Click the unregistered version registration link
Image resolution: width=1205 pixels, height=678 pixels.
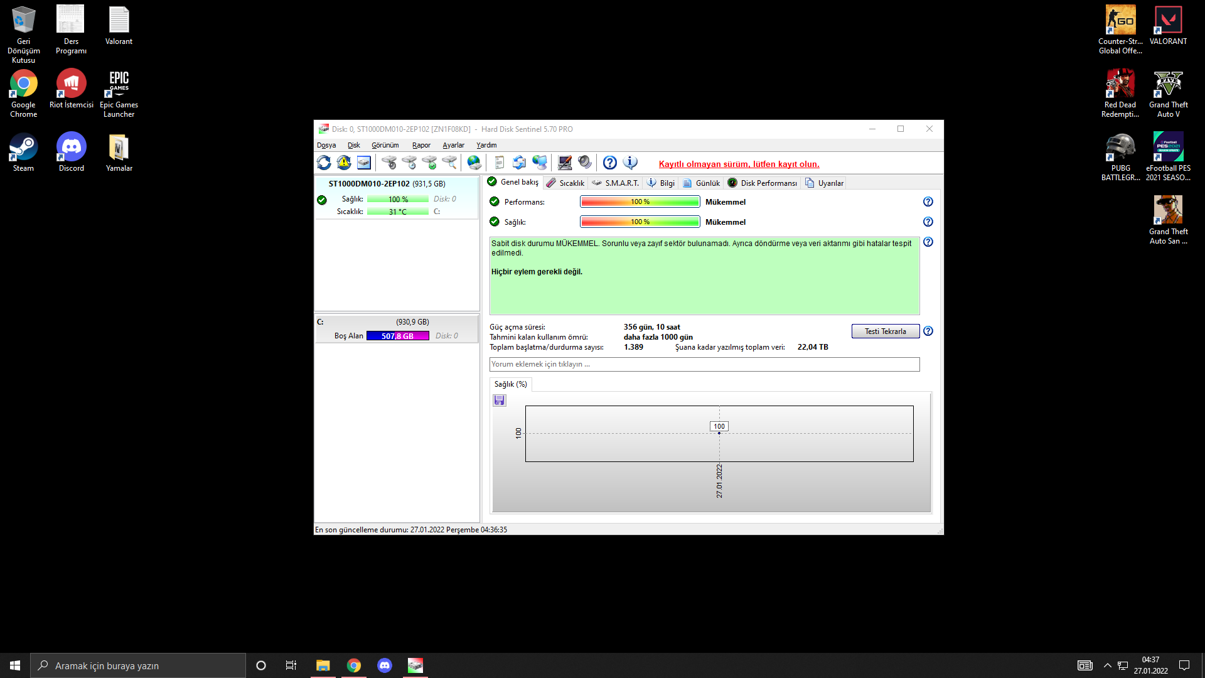point(739,164)
